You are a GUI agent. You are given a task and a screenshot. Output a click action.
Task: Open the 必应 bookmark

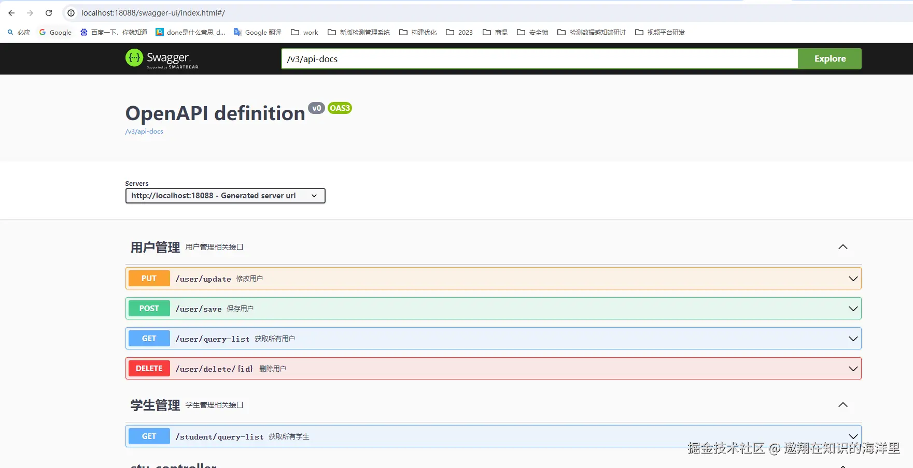point(19,32)
